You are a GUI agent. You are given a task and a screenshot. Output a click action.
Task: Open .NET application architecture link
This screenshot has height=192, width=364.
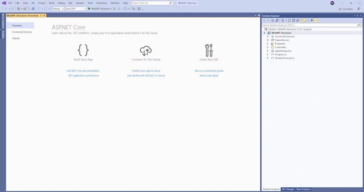click(x=84, y=76)
